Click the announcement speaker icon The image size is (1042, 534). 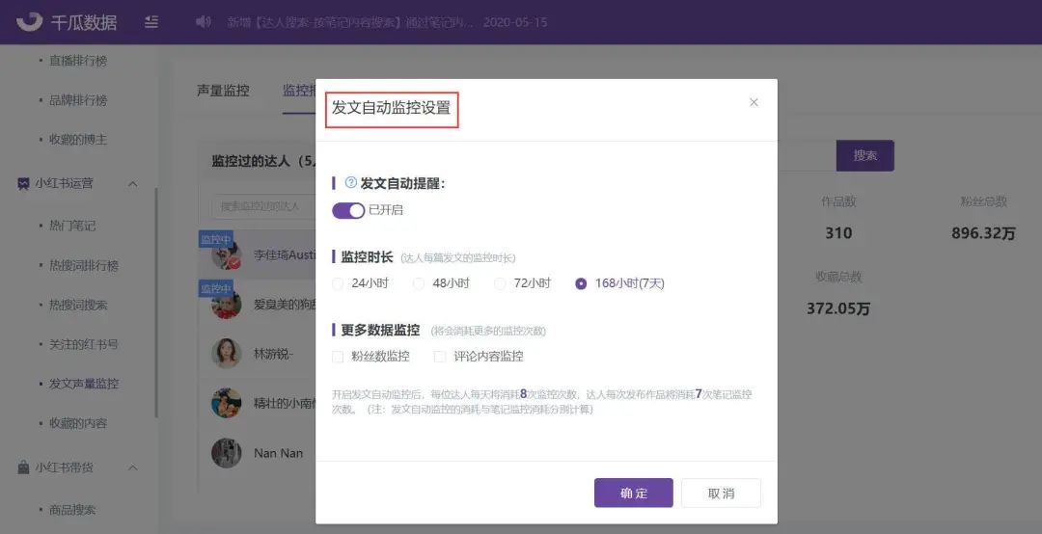(203, 22)
